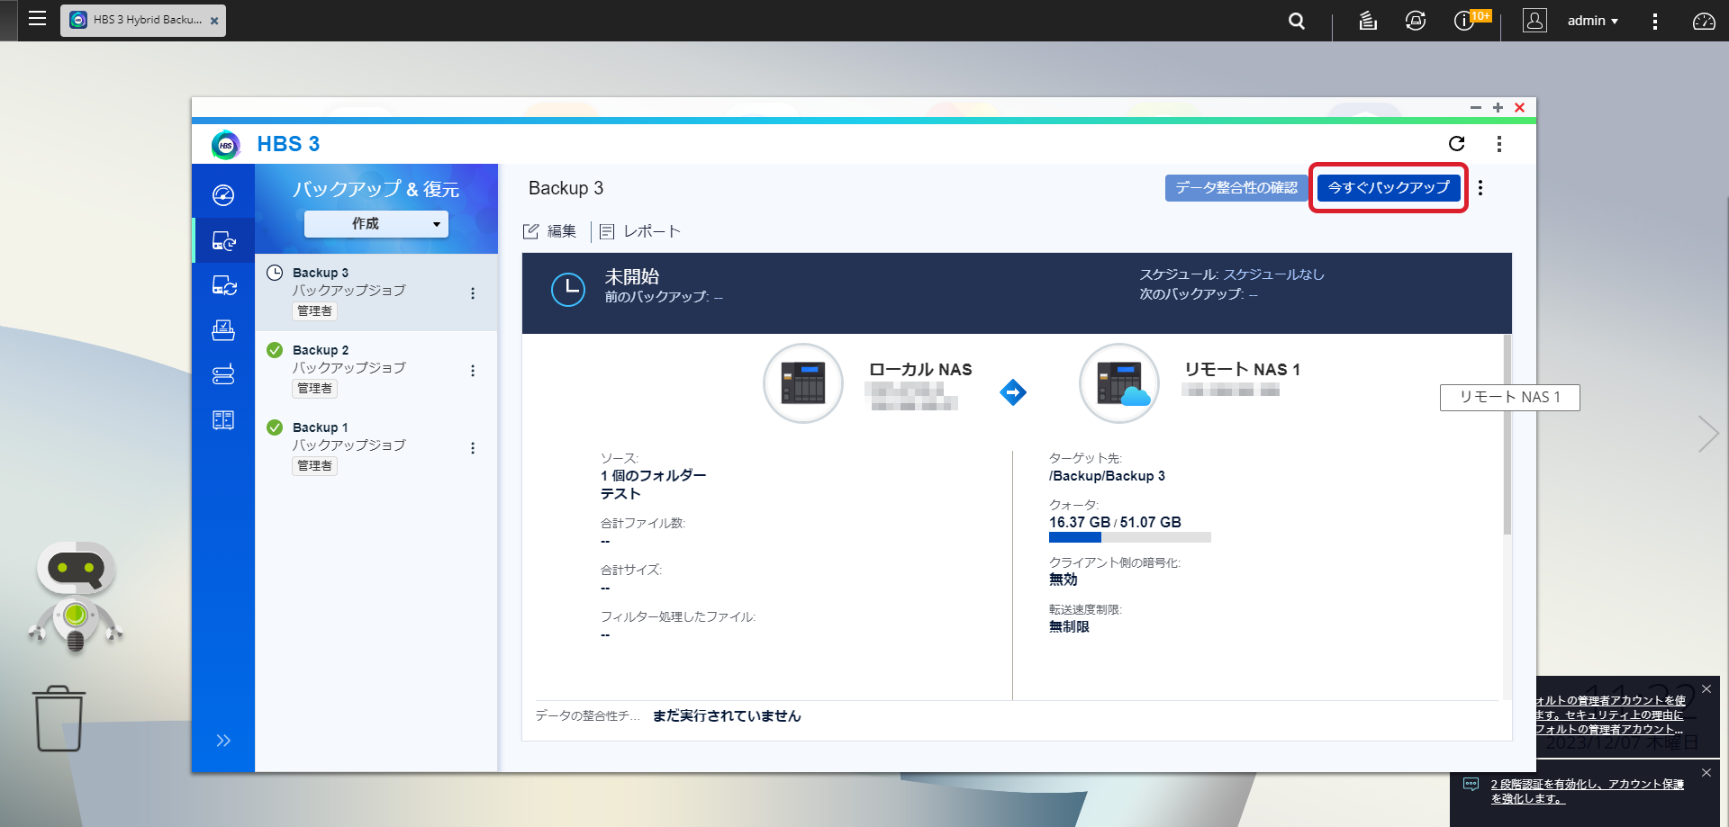
Task: Open the event notifications icon with 10+ badge
Action: pos(1466,20)
